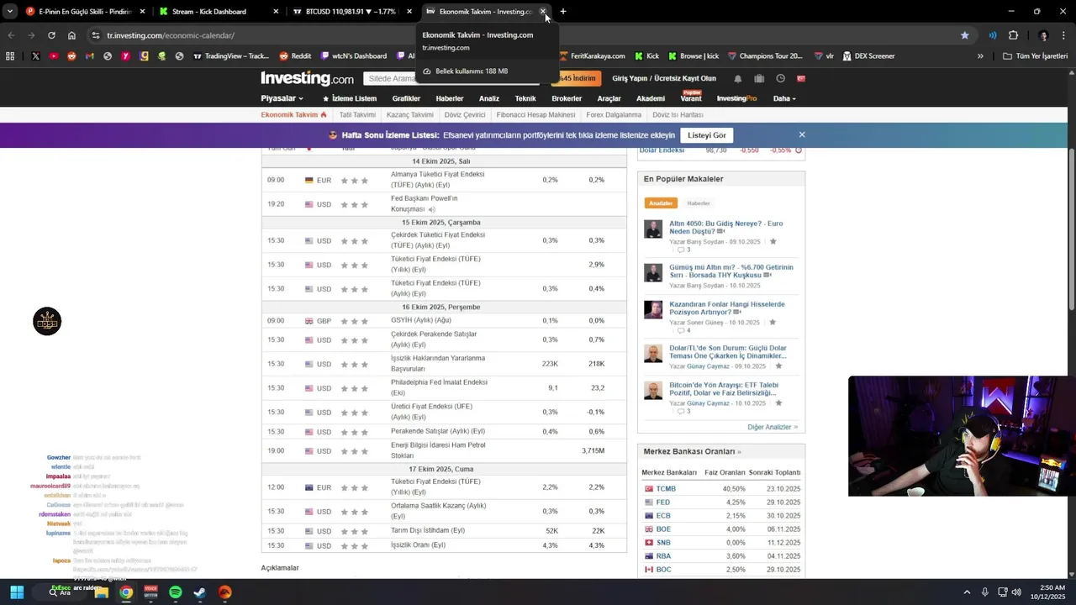
Task: Open the Chrome profile avatar
Action: coord(1043,35)
